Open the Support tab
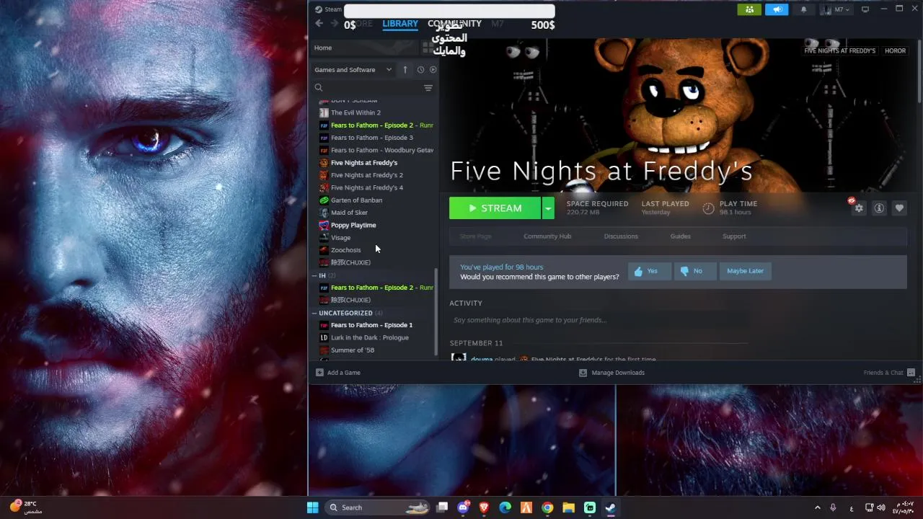Viewport: 923px width, 519px height. click(x=734, y=236)
